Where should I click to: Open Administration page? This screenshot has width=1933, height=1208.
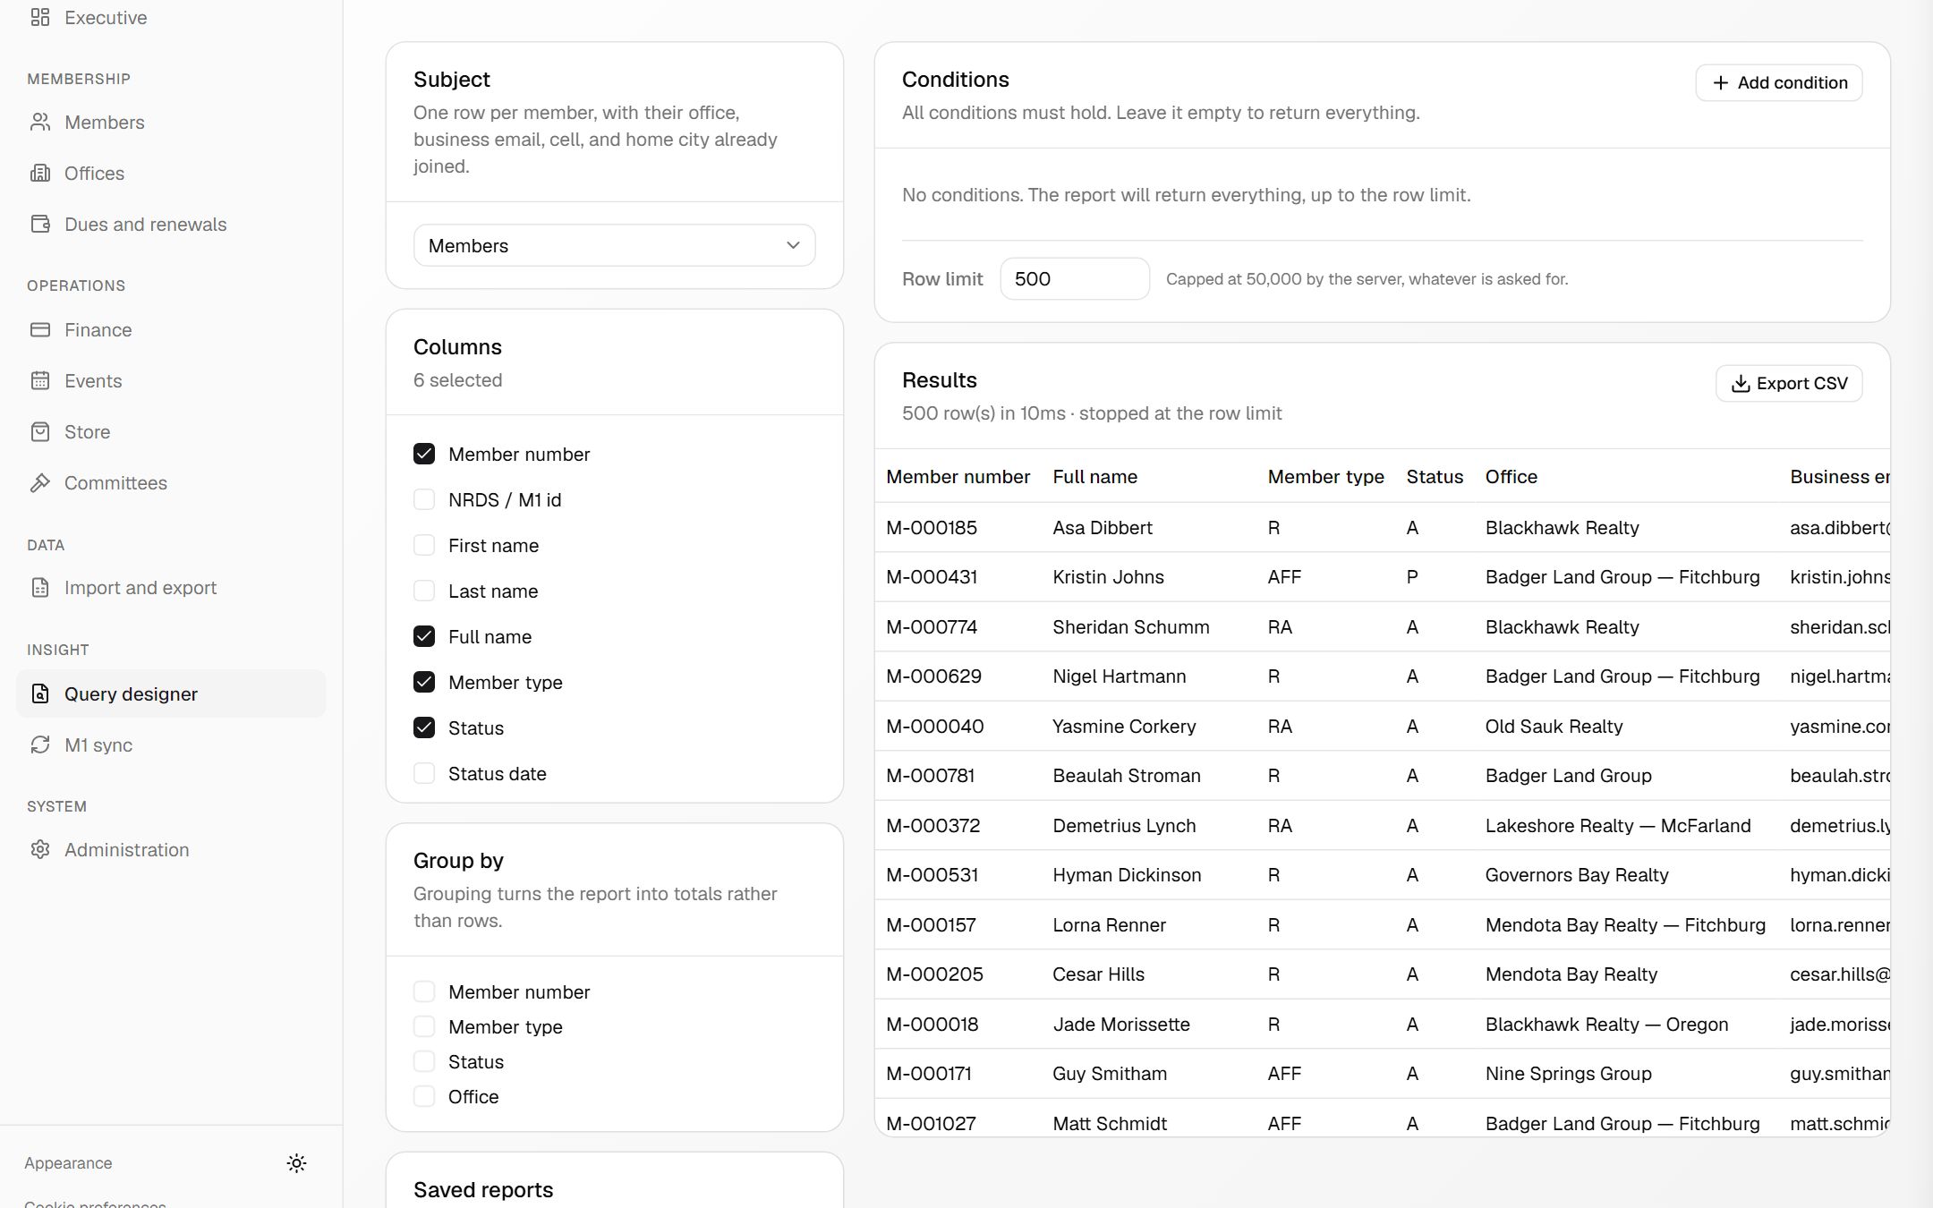171,849
